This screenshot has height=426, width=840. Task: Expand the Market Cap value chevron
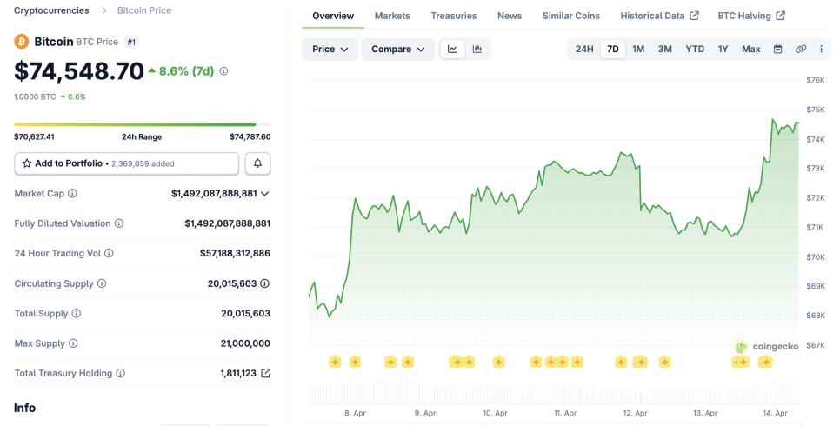pyautogui.click(x=265, y=194)
